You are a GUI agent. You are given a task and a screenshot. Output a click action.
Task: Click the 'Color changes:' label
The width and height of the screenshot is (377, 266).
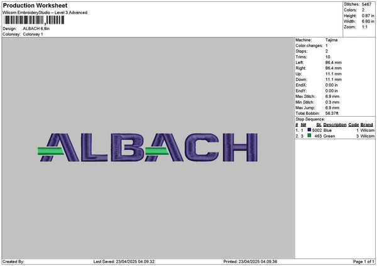309,46
